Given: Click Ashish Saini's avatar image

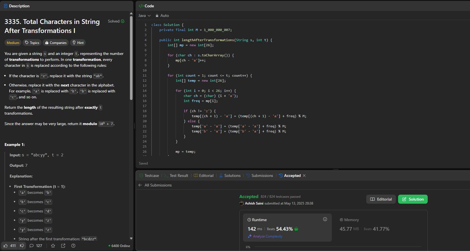Looking at the screenshot, I should click(241, 203).
